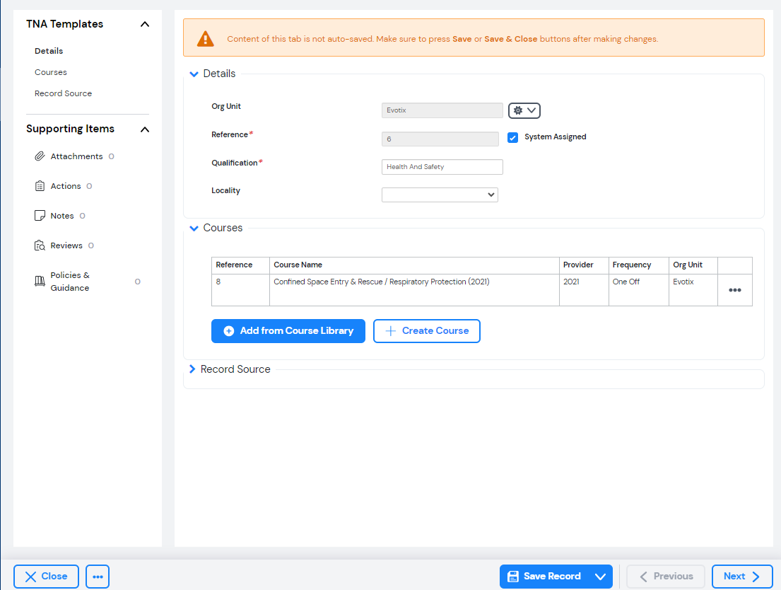The width and height of the screenshot is (781, 590).
Task: Collapse the Details section
Action: point(194,74)
